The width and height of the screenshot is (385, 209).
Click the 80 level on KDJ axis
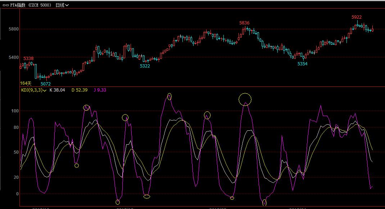click(x=16, y=127)
